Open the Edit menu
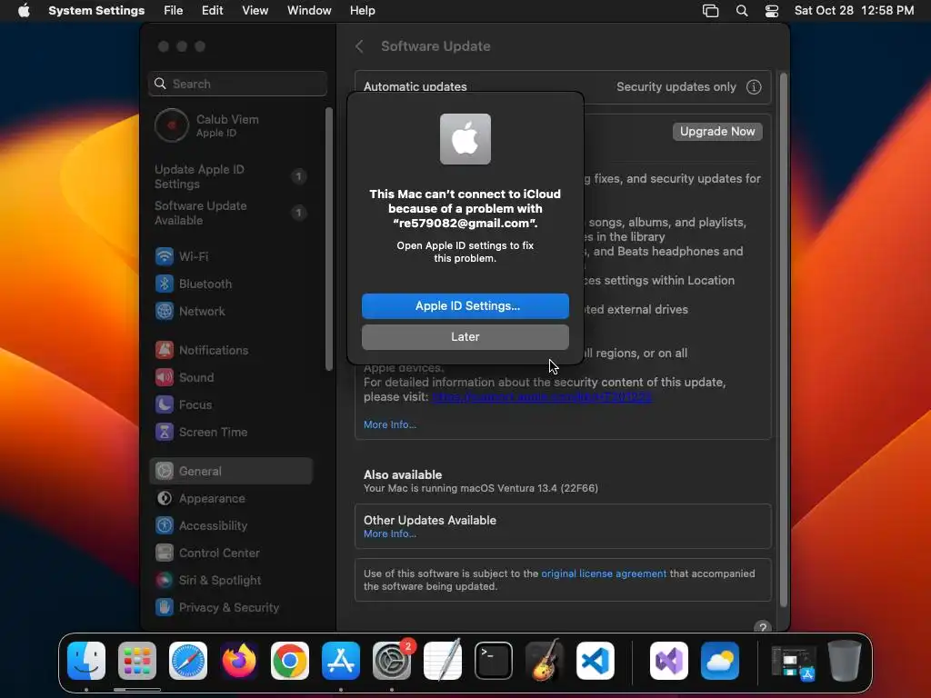 click(212, 11)
